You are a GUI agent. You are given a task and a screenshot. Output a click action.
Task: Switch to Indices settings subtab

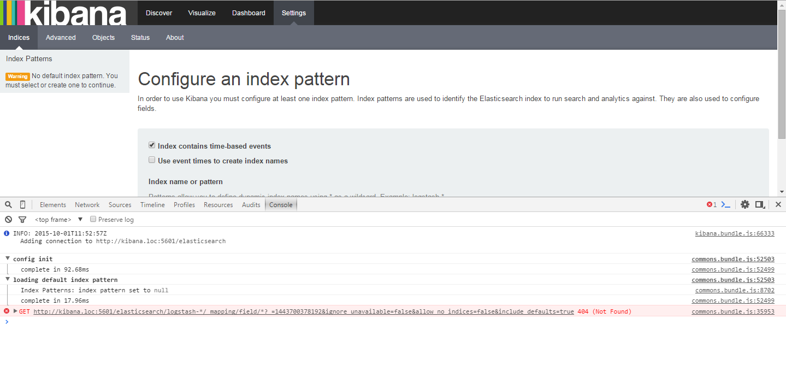[x=19, y=37]
